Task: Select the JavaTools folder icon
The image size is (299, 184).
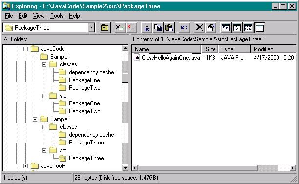Action: pyautogui.click(x=35, y=166)
